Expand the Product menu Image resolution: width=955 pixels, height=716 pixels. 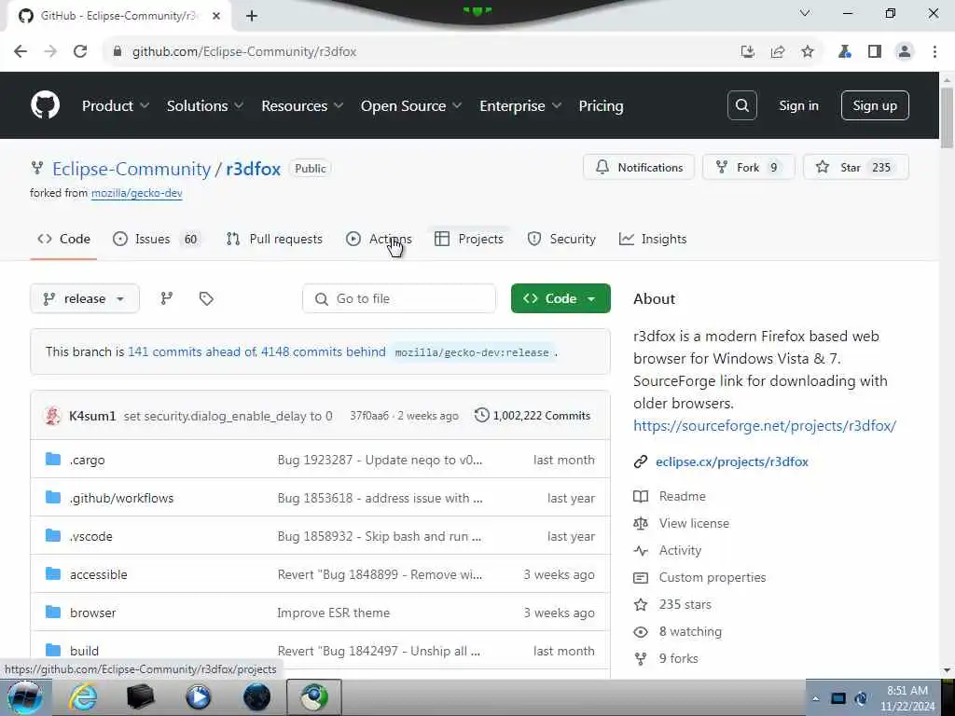[x=116, y=106]
